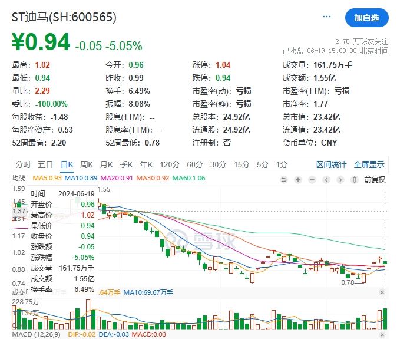Viewport: 397px width, 339px height.
Task: Click the MA5:0.93 moving average label
Action: (47, 178)
